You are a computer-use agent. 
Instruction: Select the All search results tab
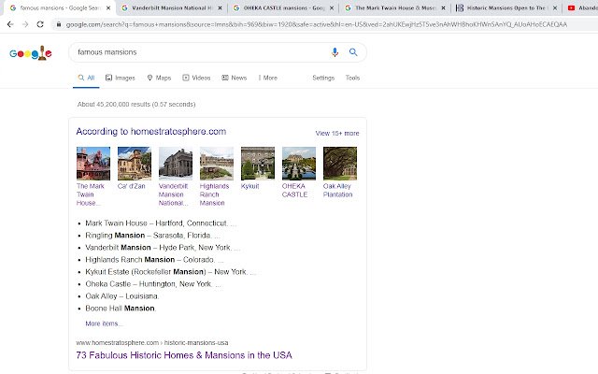86,78
